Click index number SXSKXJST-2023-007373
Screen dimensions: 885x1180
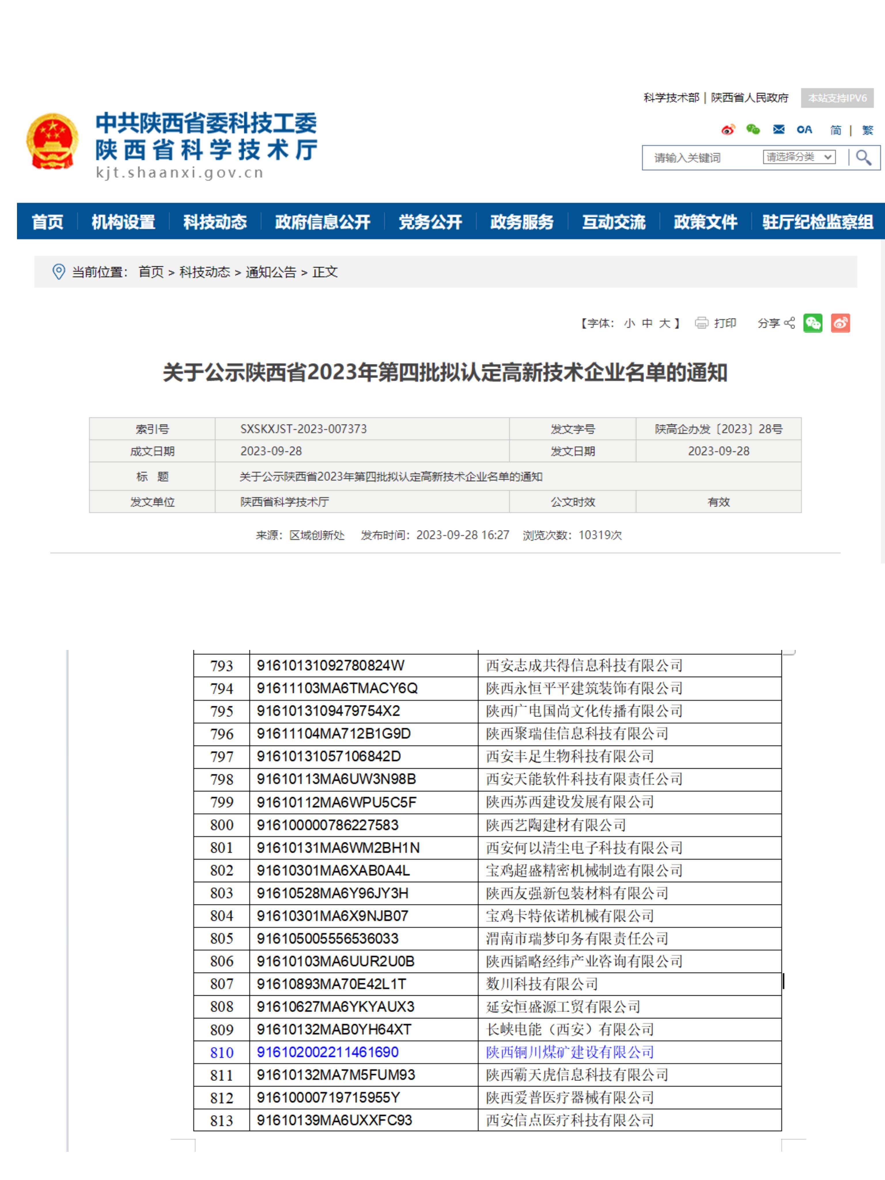[303, 429]
